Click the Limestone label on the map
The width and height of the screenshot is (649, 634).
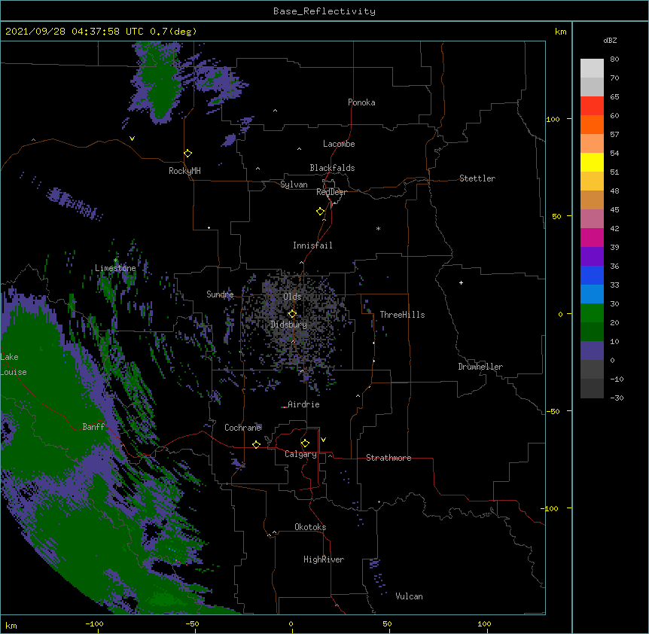115,268
